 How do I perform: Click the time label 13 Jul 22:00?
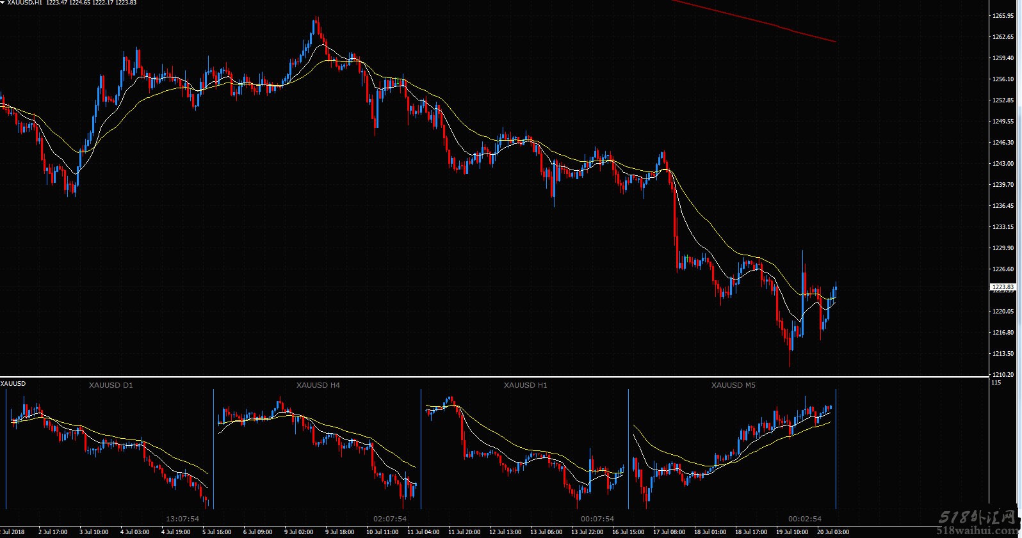coord(587,532)
